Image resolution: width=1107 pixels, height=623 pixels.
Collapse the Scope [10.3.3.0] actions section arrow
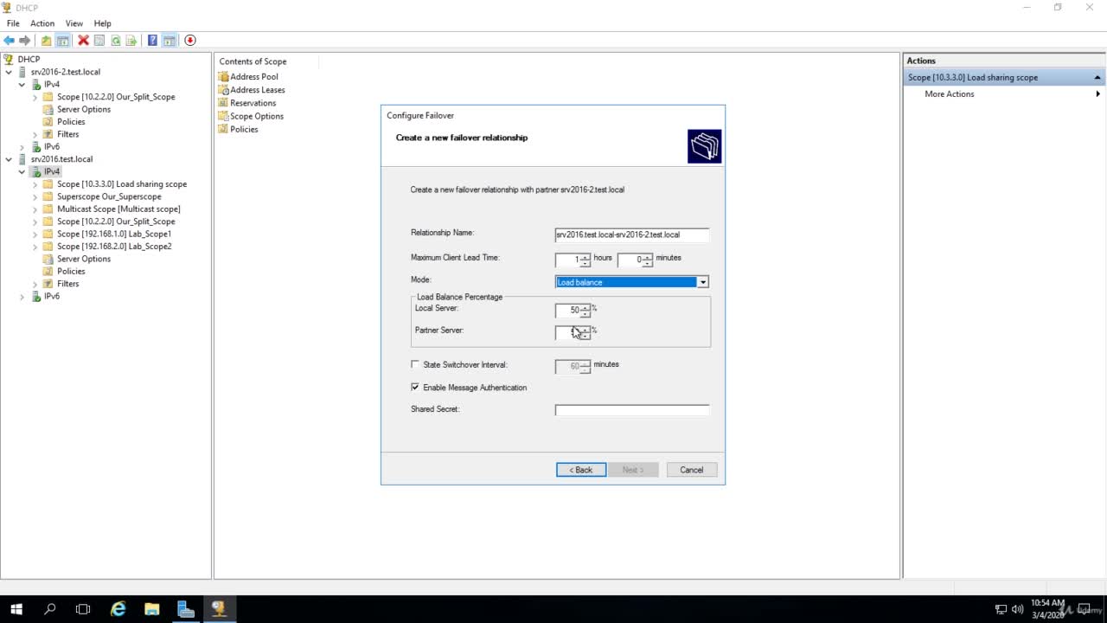click(1097, 78)
